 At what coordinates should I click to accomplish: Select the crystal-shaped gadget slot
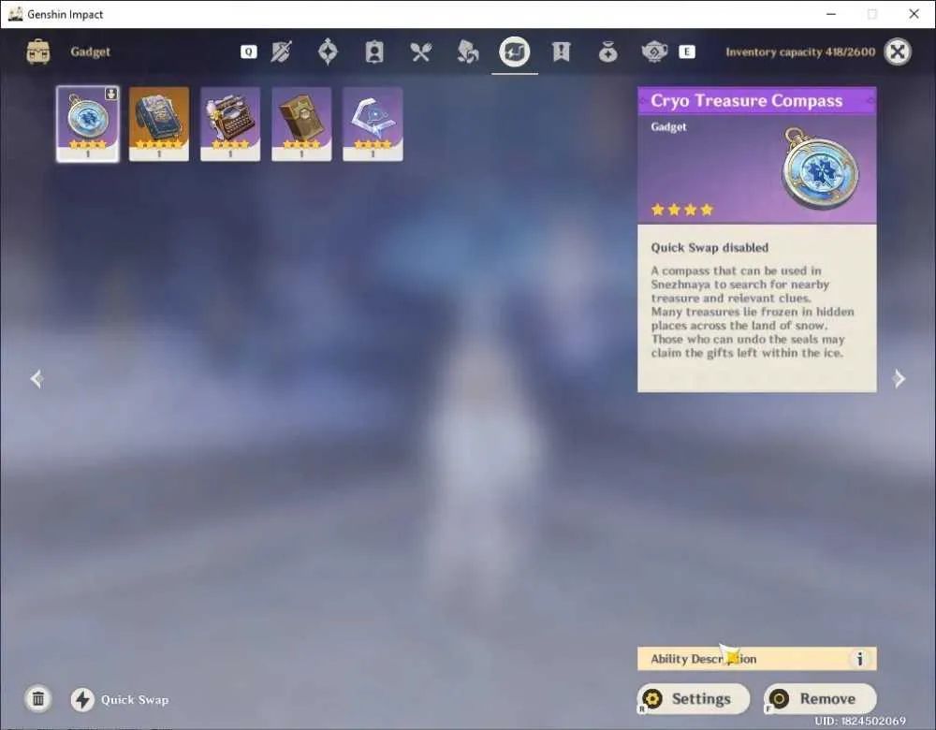(373, 124)
